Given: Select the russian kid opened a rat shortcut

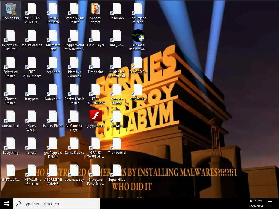Looking at the screenshot, I should pyautogui.click(x=117, y=67).
